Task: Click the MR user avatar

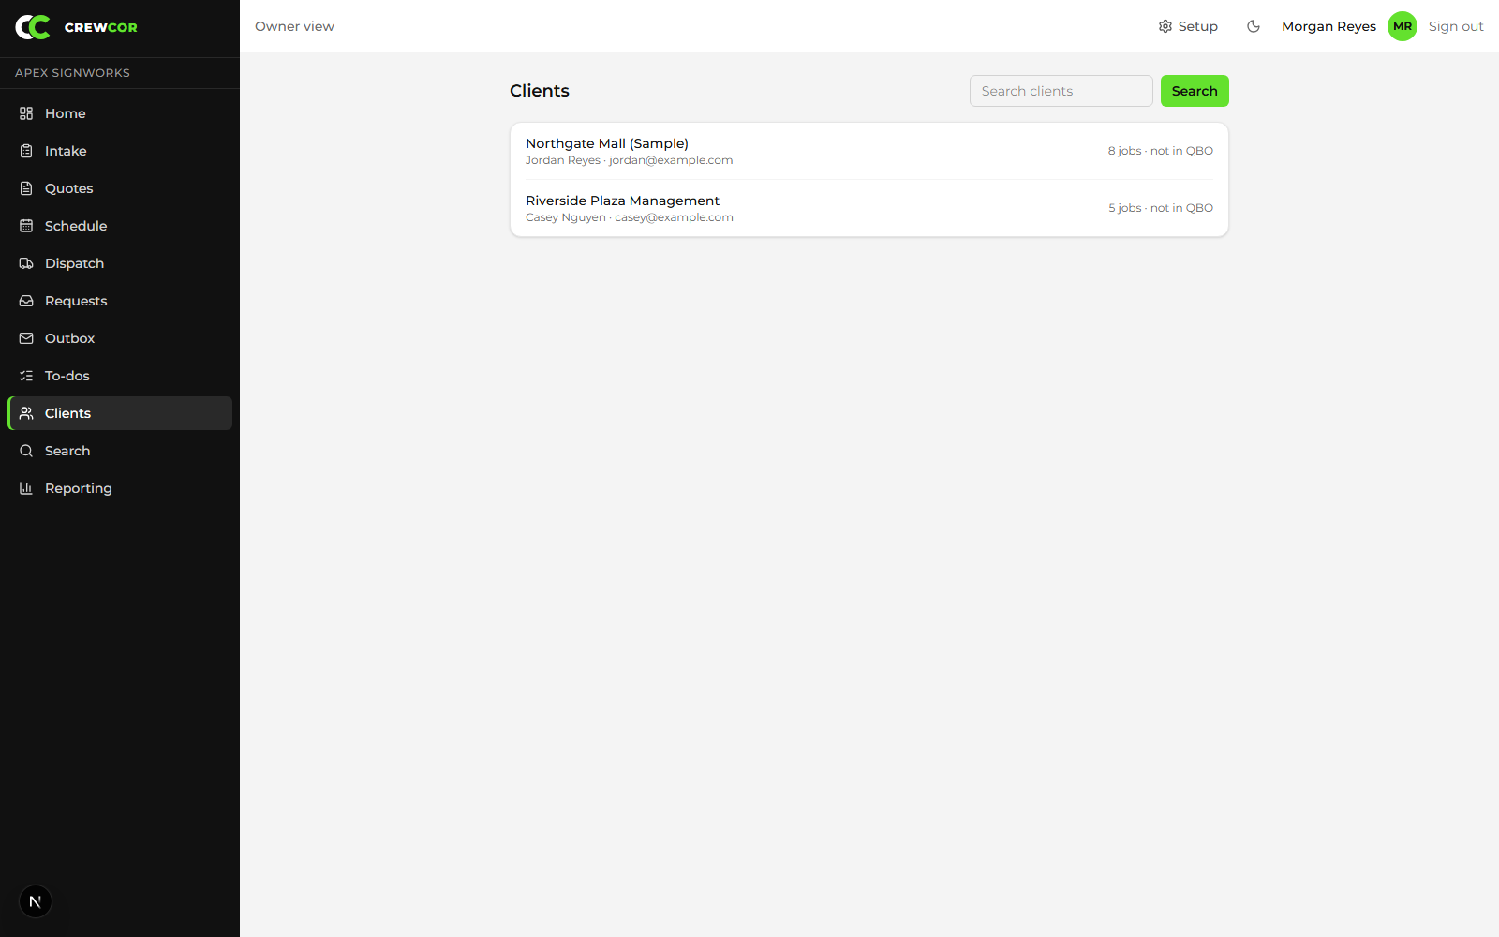Action: point(1403,26)
